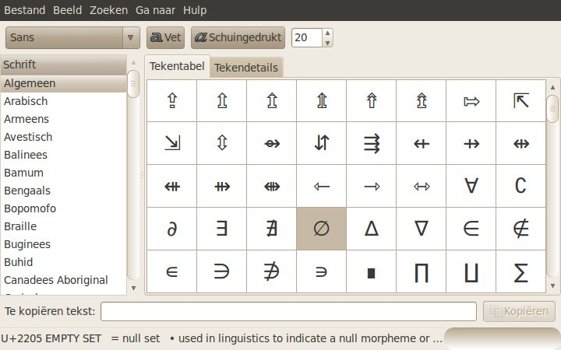This screenshot has width=561, height=350.
Task: Select the not an element of ∉ character
Action: (x=521, y=229)
